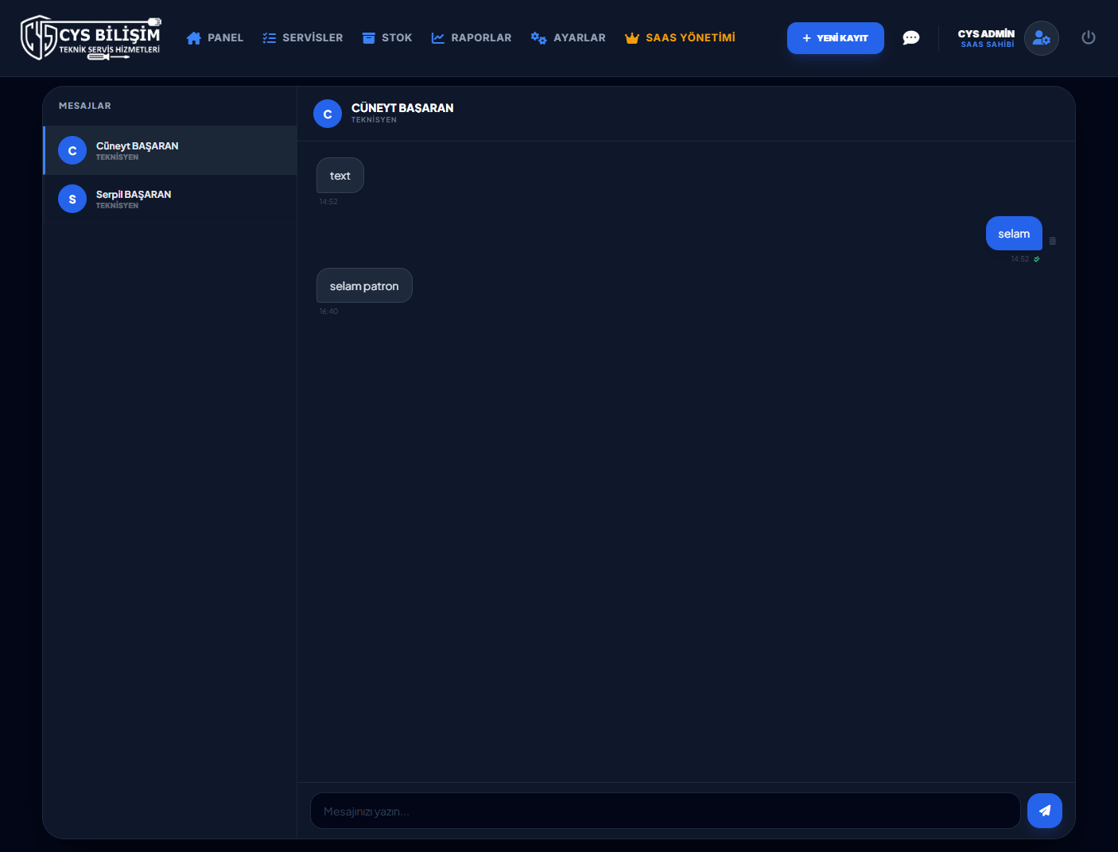Click the 'C' avatar in message list

pyautogui.click(x=72, y=150)
